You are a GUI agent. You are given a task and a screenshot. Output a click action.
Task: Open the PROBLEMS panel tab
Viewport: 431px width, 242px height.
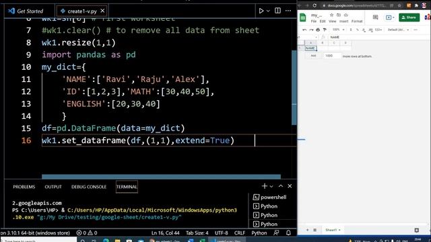[24, 187]
